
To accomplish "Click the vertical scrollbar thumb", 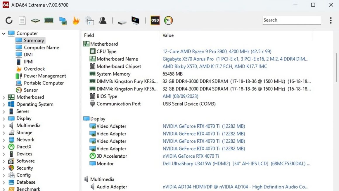I will pos(336,68).
